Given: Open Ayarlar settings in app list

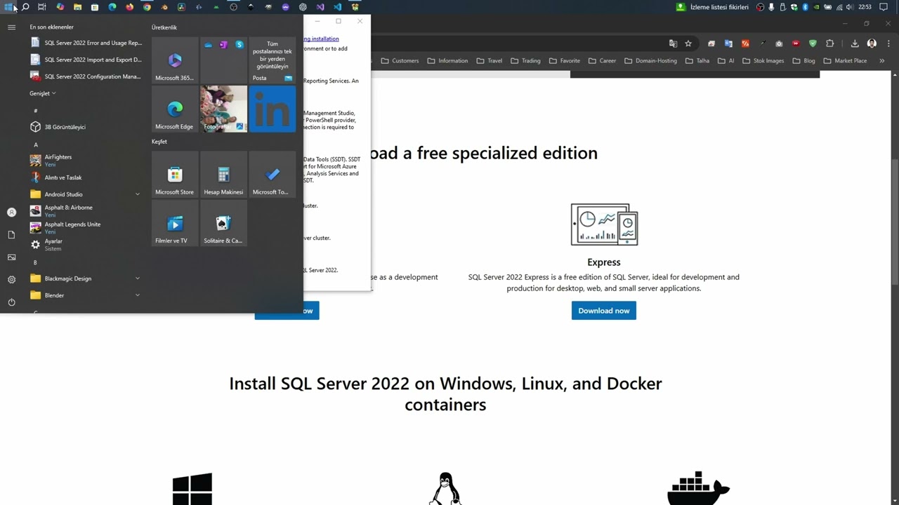Looking at the screenshot, I should tap(86, 244).
